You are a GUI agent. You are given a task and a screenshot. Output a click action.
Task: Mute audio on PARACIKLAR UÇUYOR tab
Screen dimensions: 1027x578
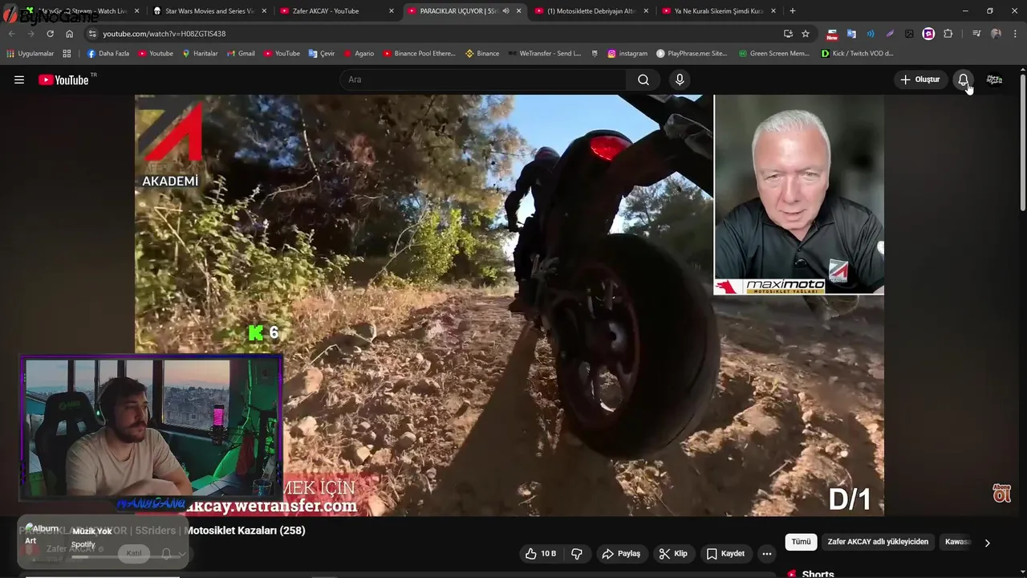coord(505,11)
